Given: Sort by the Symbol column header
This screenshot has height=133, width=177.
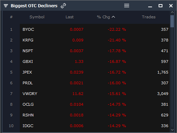Looking at the screenshot, I should coord(37,17).
